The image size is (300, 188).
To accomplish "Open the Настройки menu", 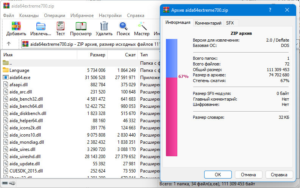I will pyautogui.click(x=110, y=16).
